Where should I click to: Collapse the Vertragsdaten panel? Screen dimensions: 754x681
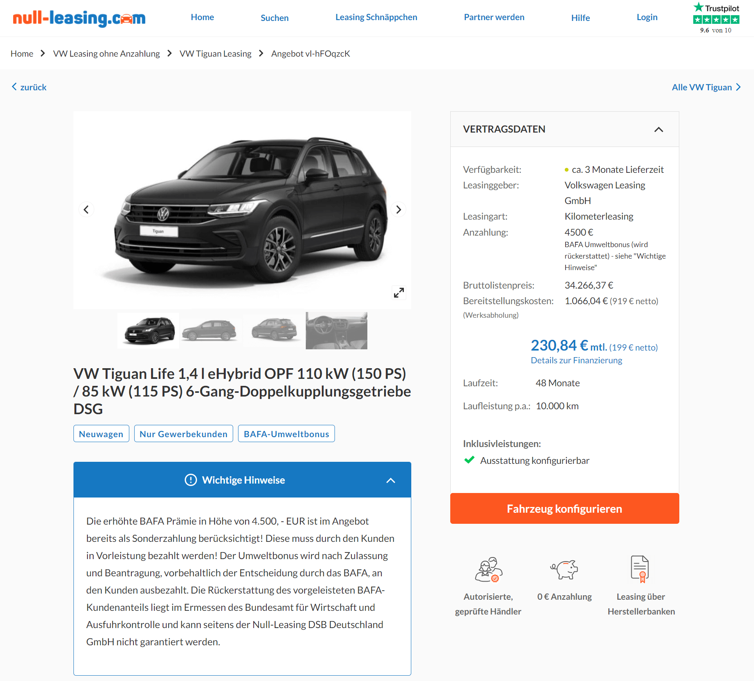point(658,129)
